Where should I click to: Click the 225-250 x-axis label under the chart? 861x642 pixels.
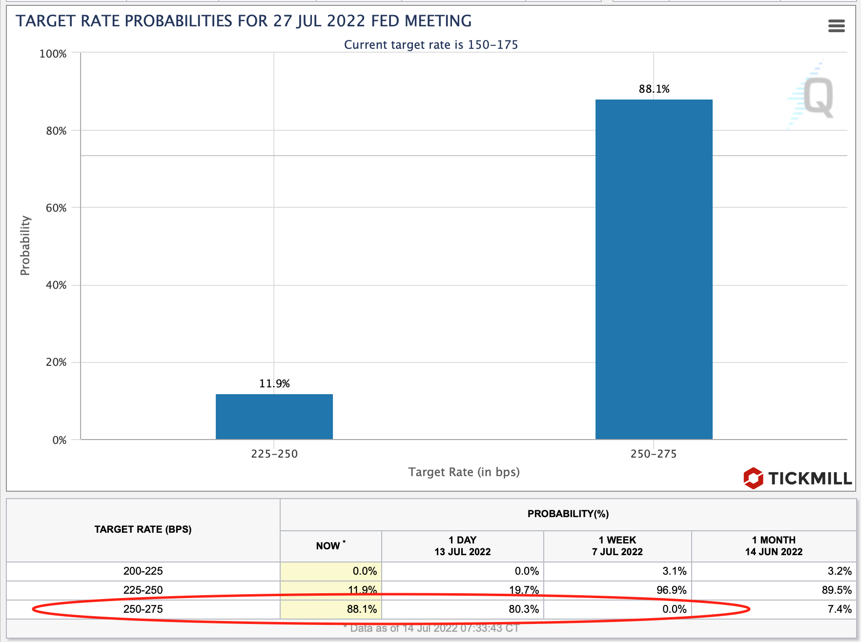click(x=274, y=454)
